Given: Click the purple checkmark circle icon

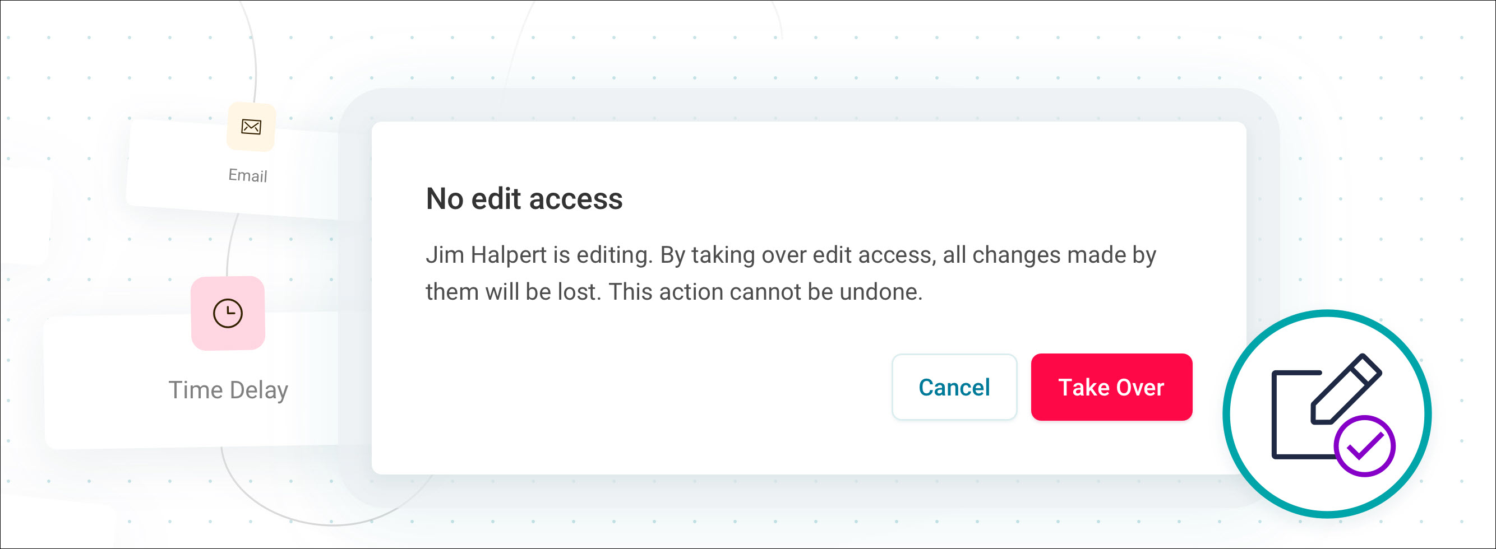Looking at the screenshot, I should tap(1364, 446).
